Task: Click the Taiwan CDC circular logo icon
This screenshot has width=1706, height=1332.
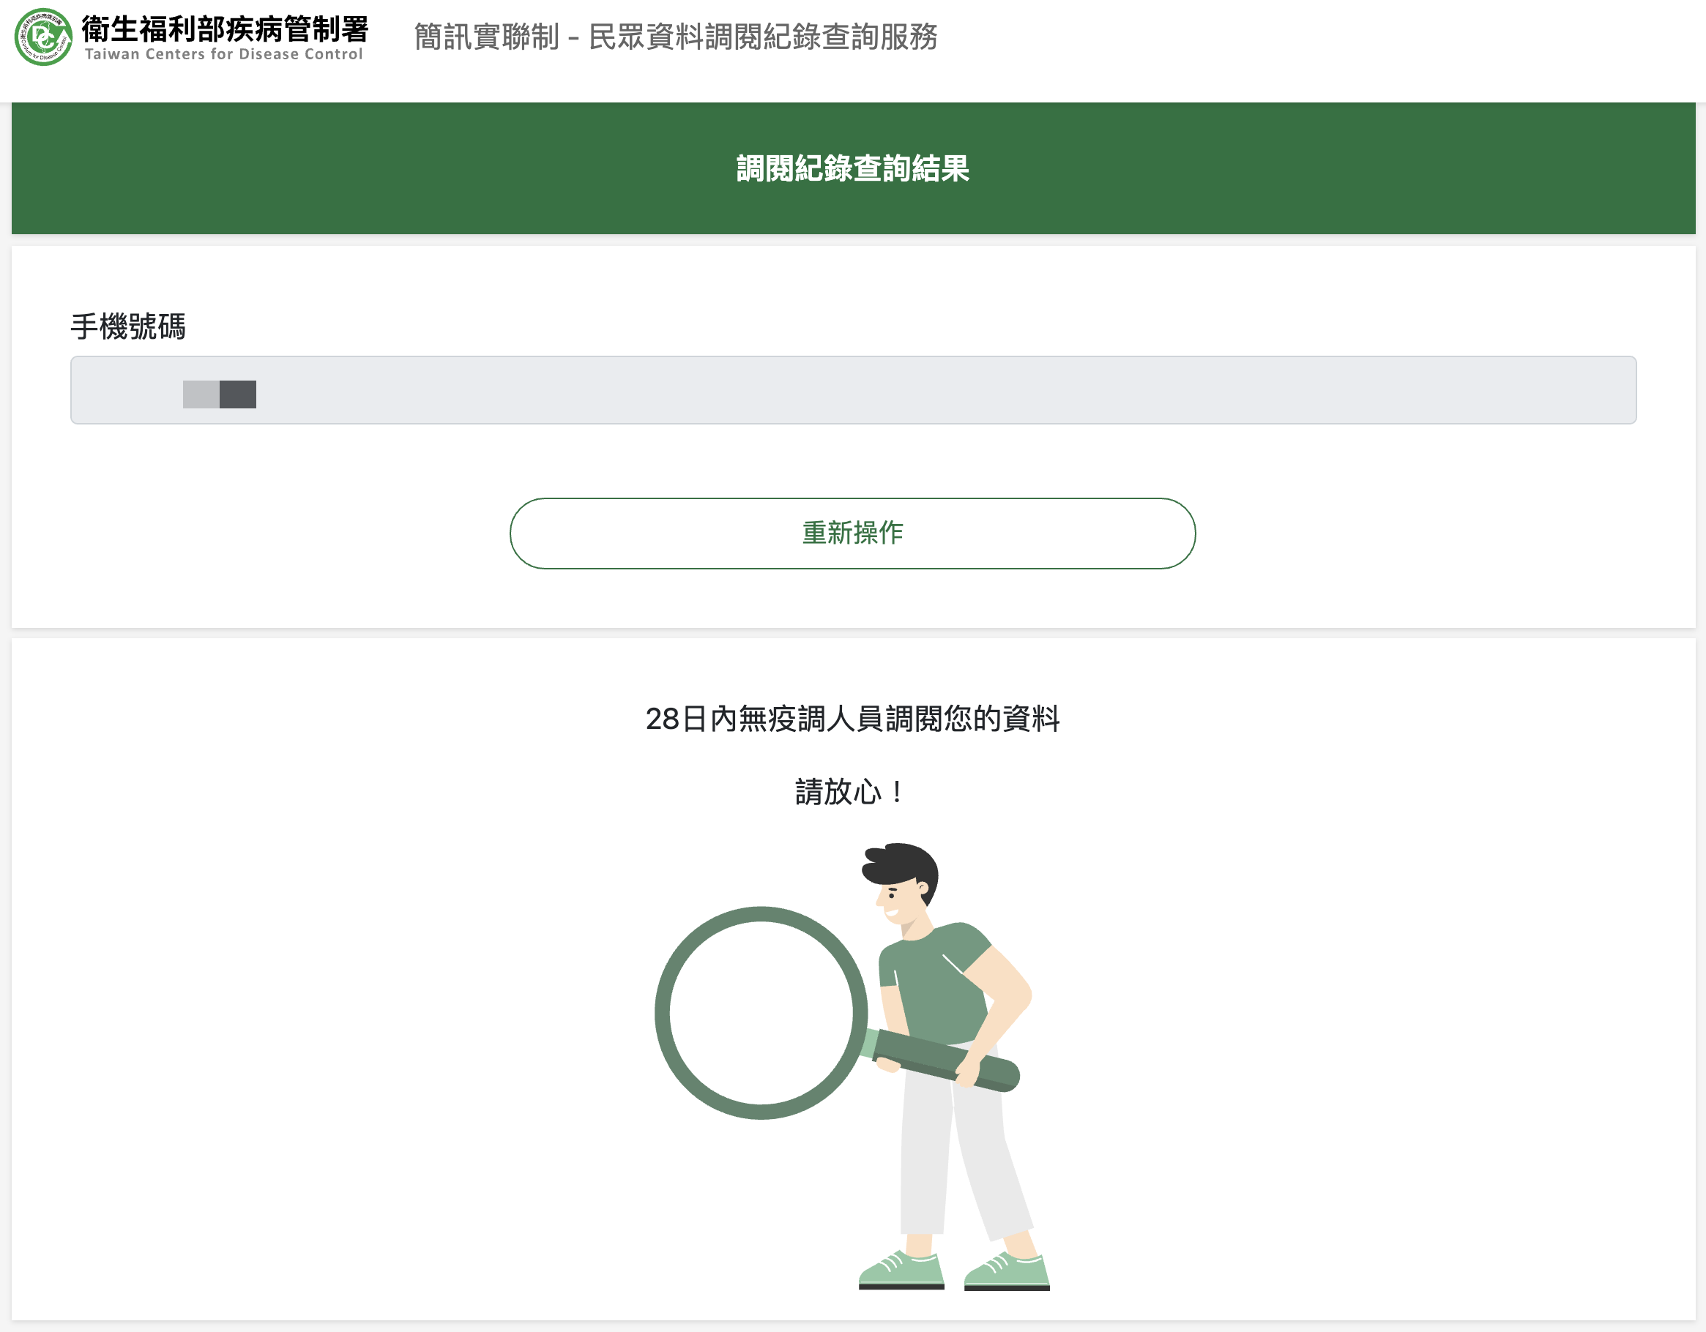Action: 43,37
